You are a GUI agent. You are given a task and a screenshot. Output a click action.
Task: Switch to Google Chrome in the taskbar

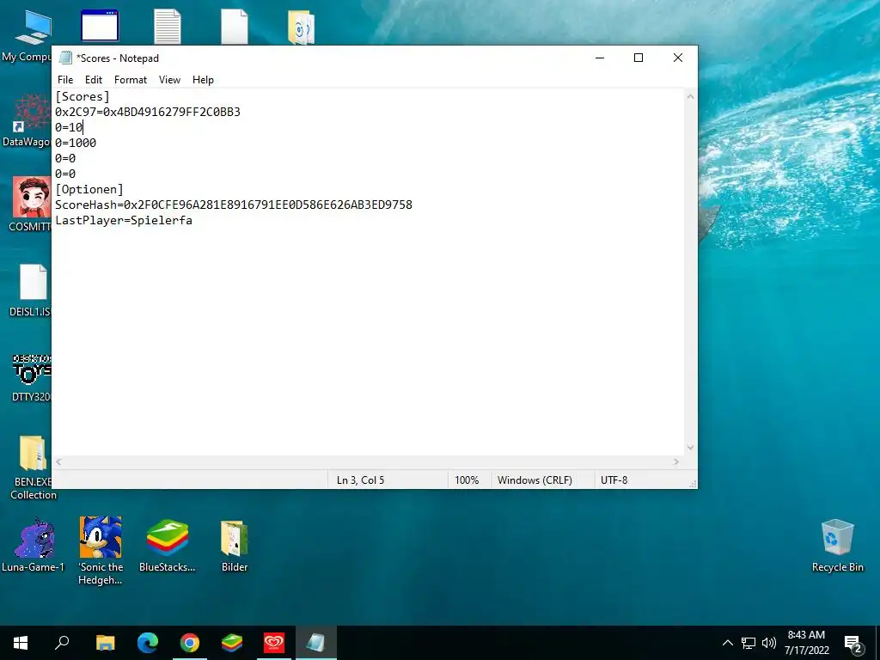click(190, 643)
